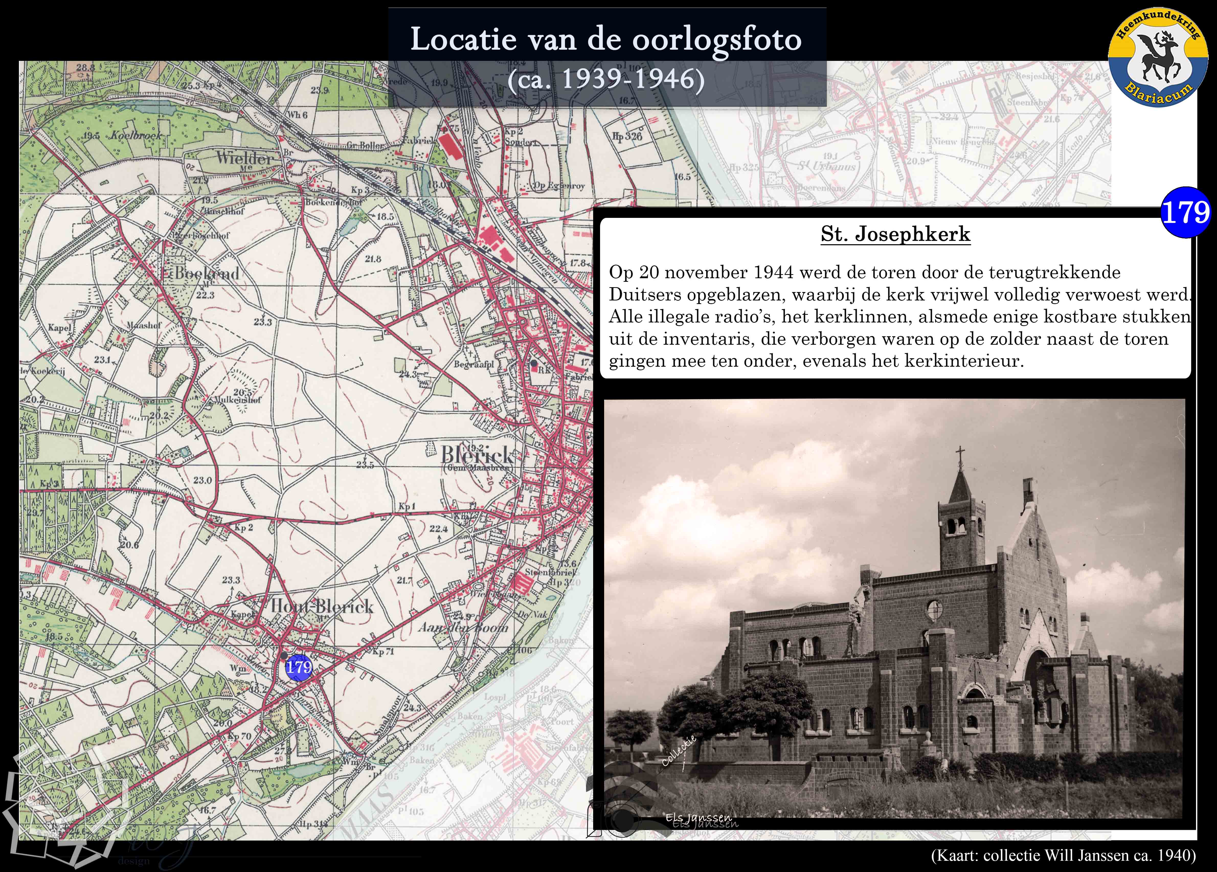
Task: Click the 'Locatie van de oorlogsfoto' title
Action: [x=606, y=39]
